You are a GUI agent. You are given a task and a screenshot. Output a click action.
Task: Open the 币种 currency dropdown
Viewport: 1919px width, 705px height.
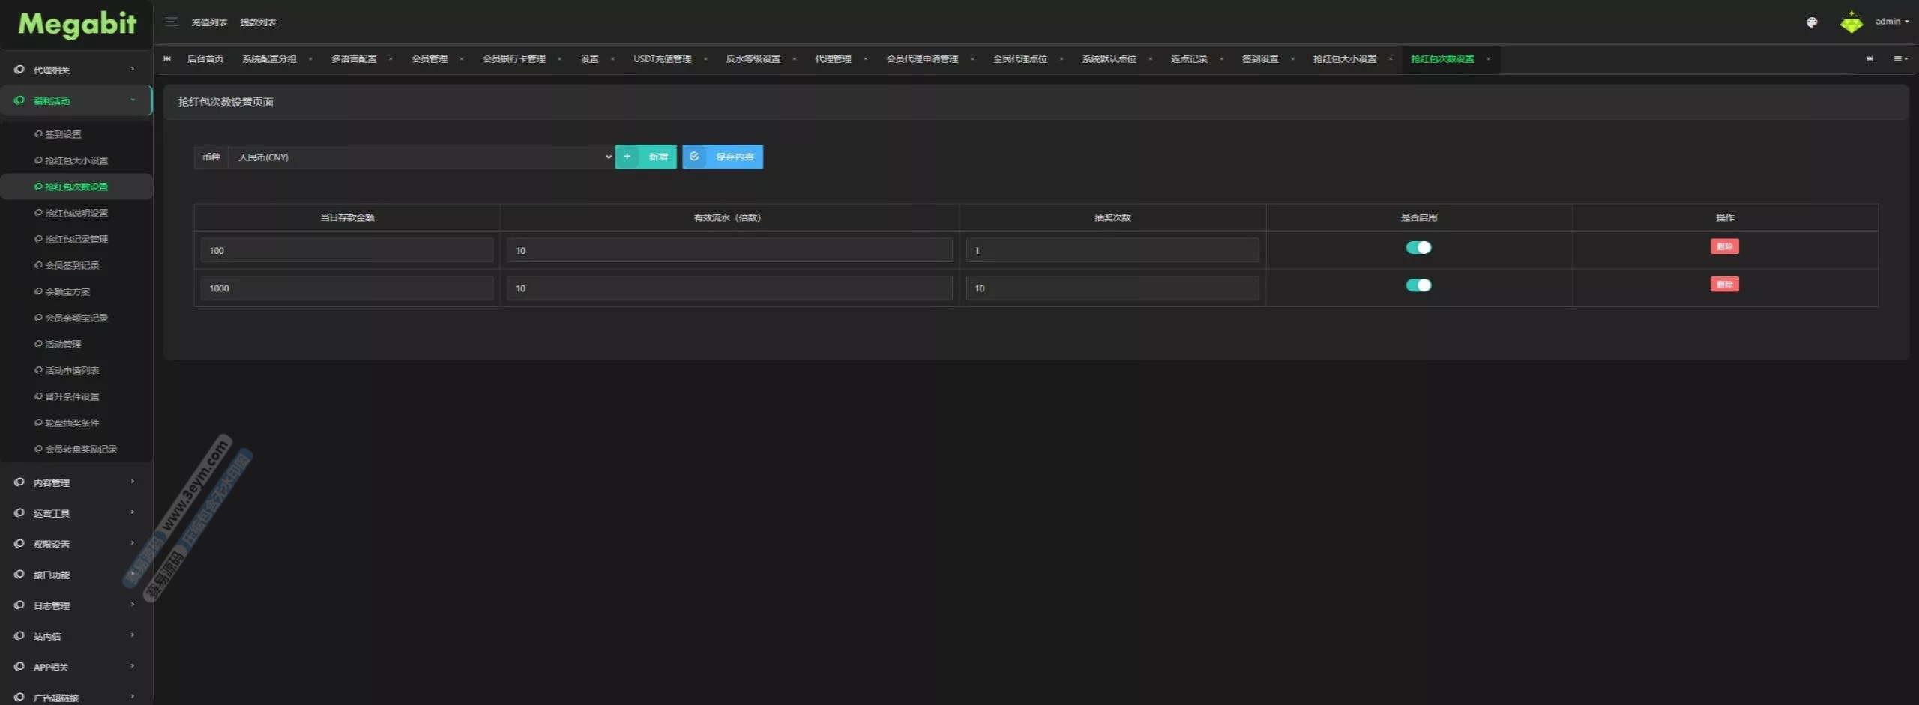pyautogui.click(x=421, y=157)
